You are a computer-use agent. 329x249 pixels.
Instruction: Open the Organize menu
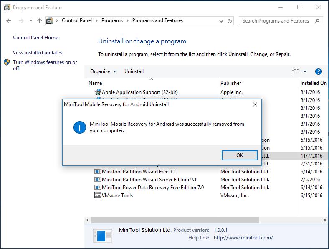pyautogui.click(x=103, y=71)
